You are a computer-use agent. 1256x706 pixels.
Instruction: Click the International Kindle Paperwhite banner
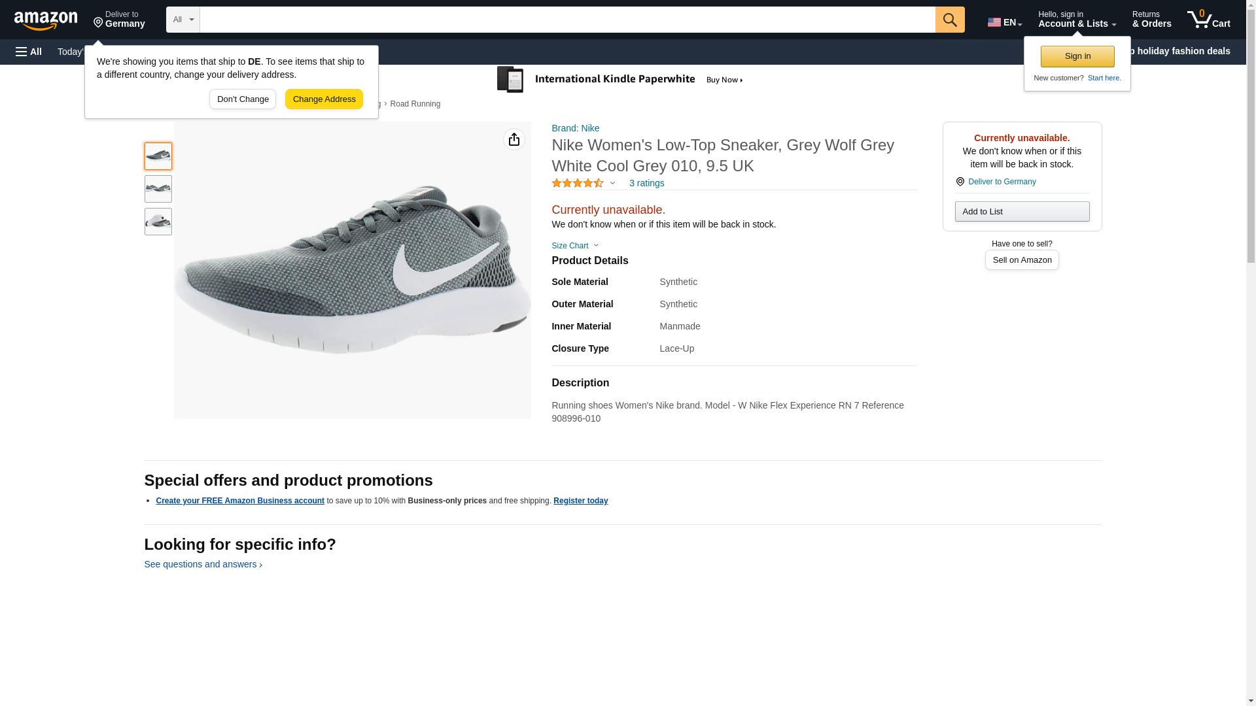pyautogui.click(x=620, y=80)
